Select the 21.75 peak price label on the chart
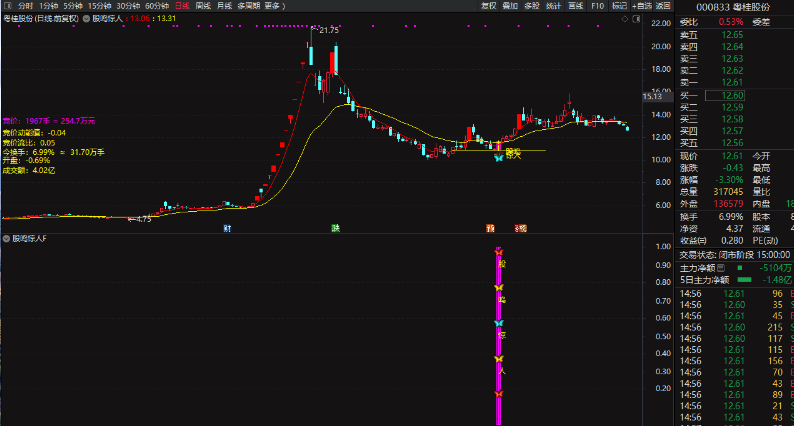 tap(329, 30)
